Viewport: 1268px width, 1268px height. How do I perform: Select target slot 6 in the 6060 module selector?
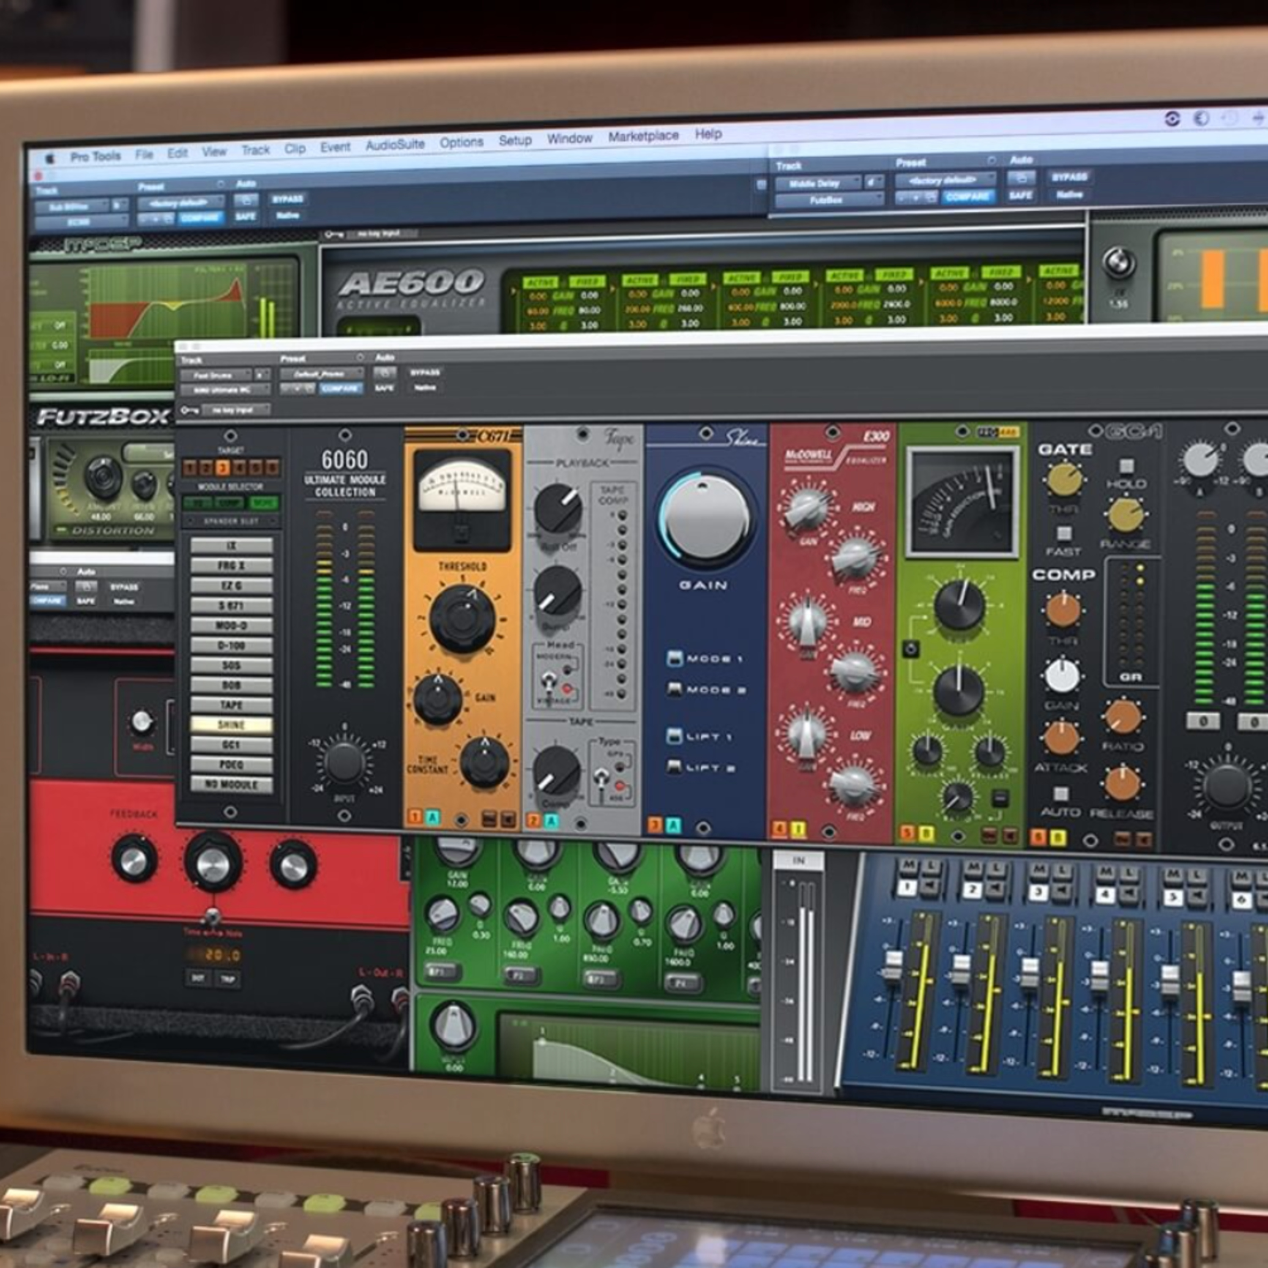(x=272, y=467)
